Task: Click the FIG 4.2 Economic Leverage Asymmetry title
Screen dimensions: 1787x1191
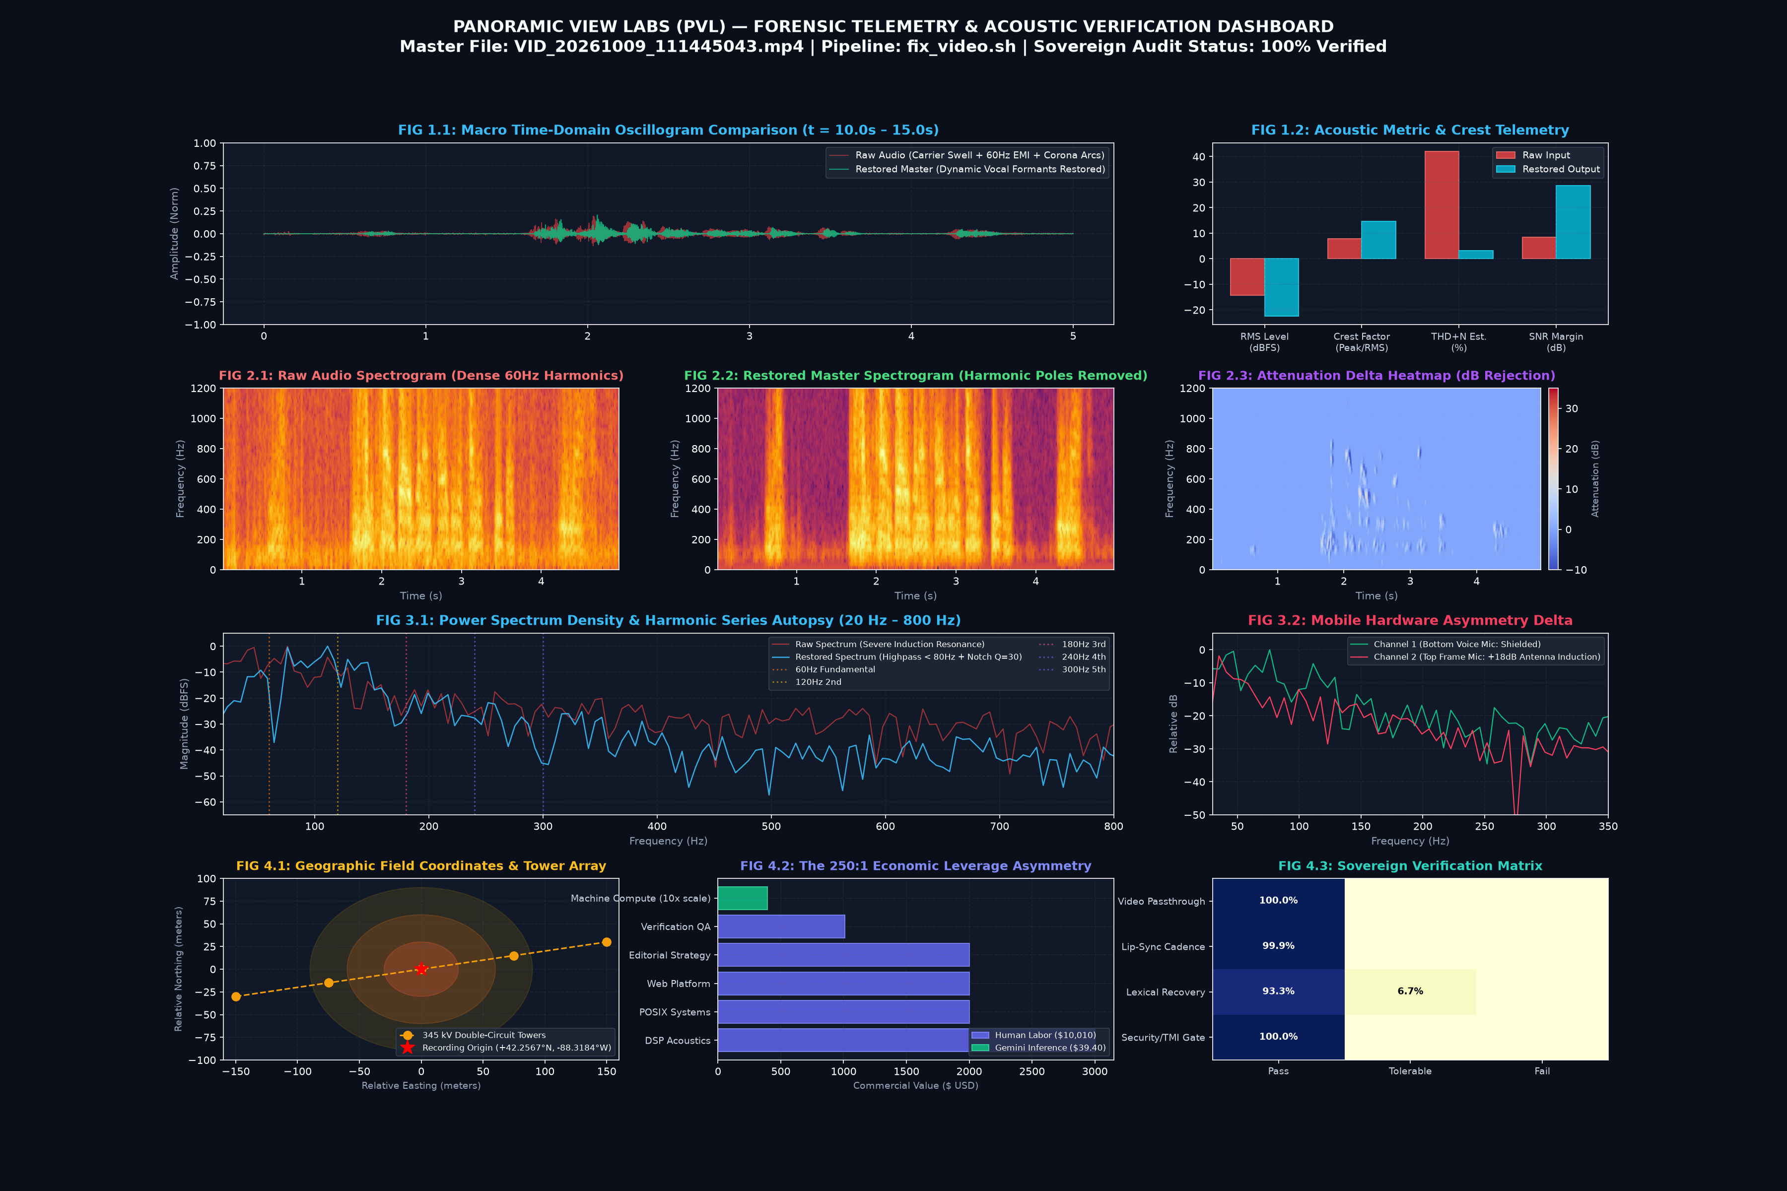Action: coord(915,866)
